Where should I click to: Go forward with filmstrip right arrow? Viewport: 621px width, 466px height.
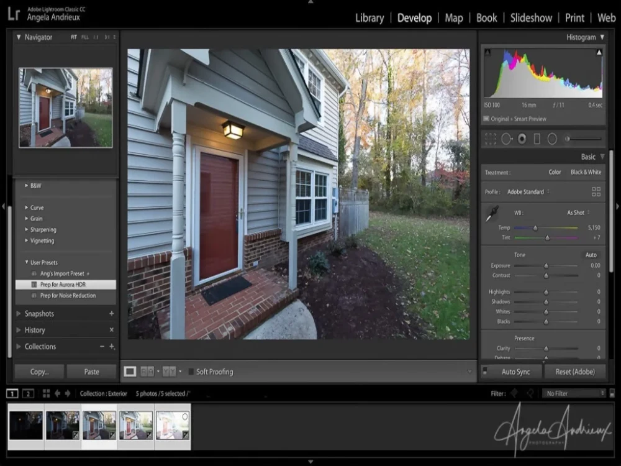[x=68, y=393]
